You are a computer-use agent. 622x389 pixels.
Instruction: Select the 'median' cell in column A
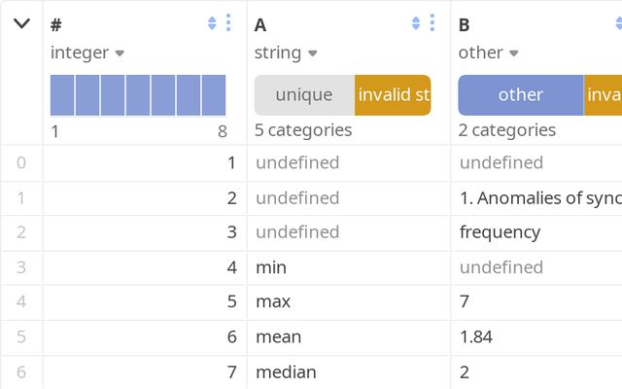(286, 371)
